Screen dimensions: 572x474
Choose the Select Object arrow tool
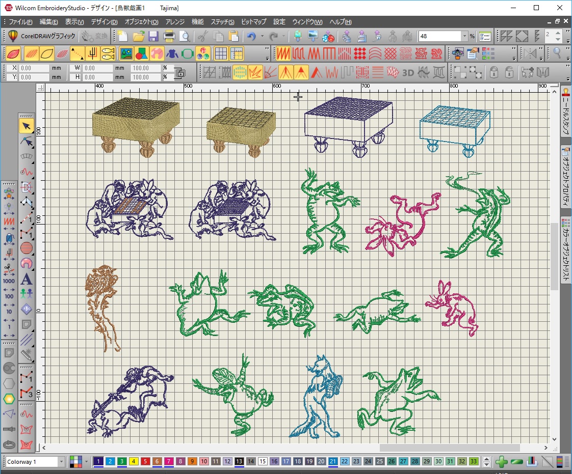coord(27,126)
